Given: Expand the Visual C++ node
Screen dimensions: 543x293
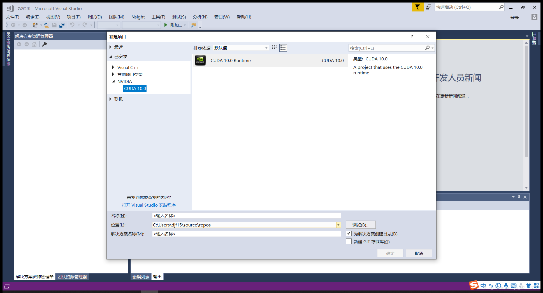Looking at the screenshot, I should [x=113, y=67].
